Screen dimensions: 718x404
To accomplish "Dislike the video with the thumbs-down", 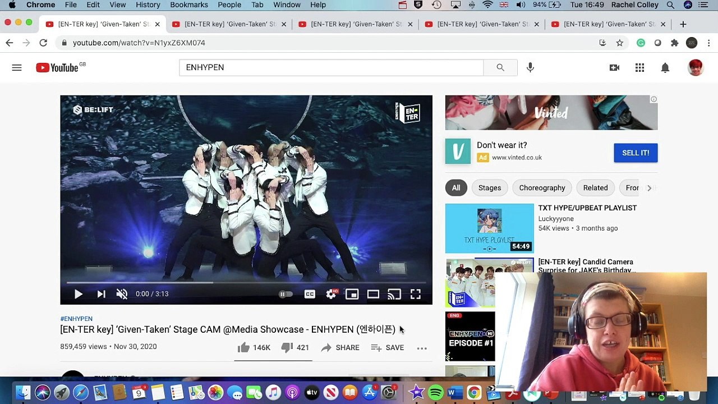I will pos(295,348).
